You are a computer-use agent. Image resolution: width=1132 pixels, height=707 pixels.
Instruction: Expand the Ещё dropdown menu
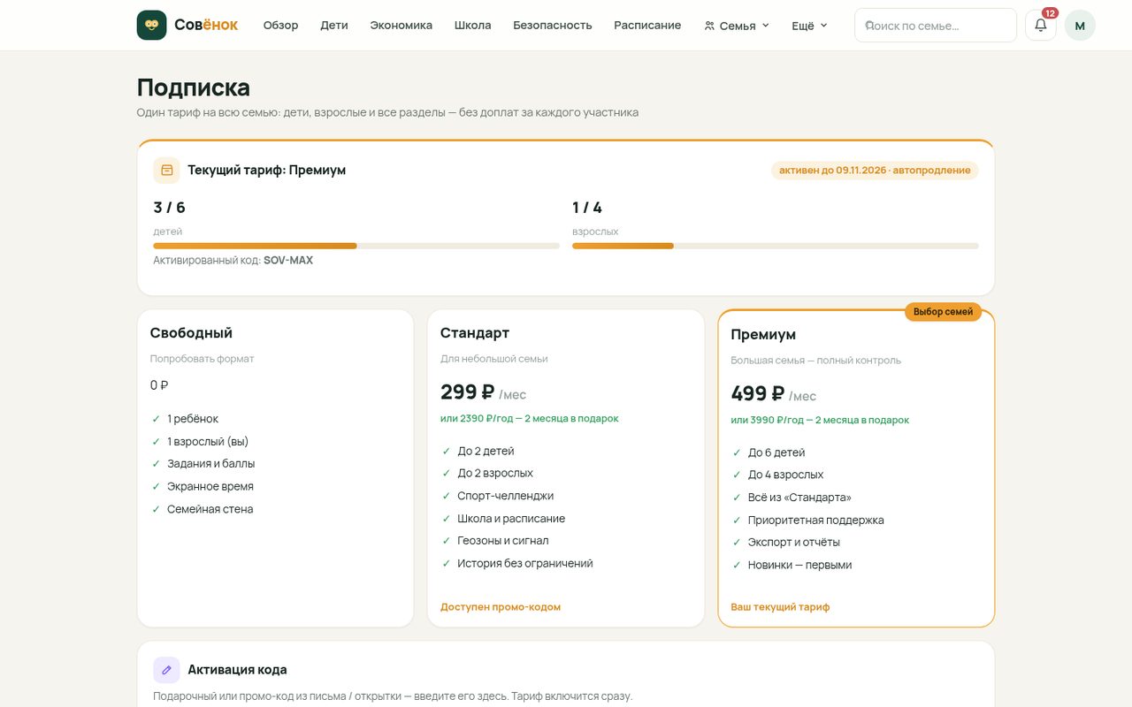coord(809,26)
